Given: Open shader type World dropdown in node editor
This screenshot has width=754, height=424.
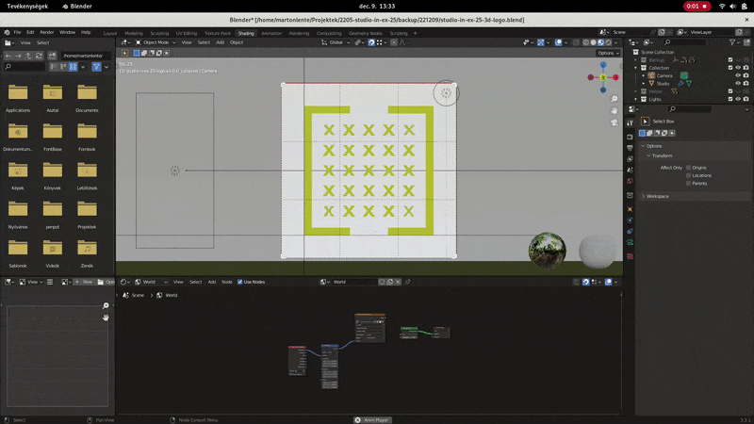Looking at the screenshot, I should pyautogui.click(x=151, y=282).
